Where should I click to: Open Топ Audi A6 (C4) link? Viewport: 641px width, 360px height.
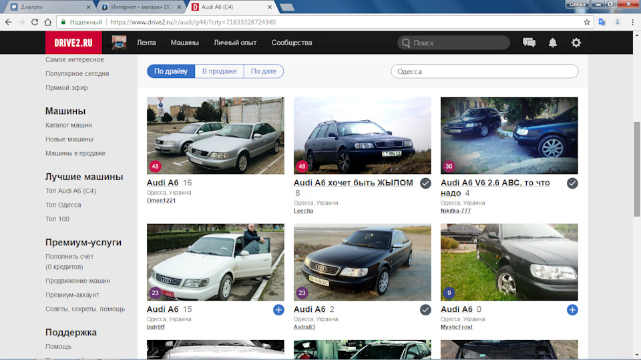71,191
